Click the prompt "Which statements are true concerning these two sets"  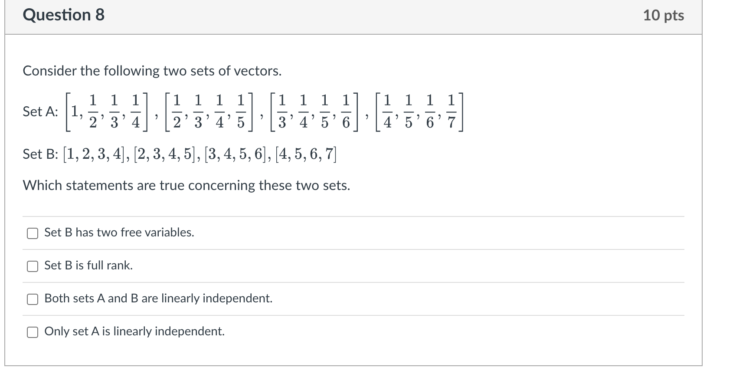coord(186,185)
